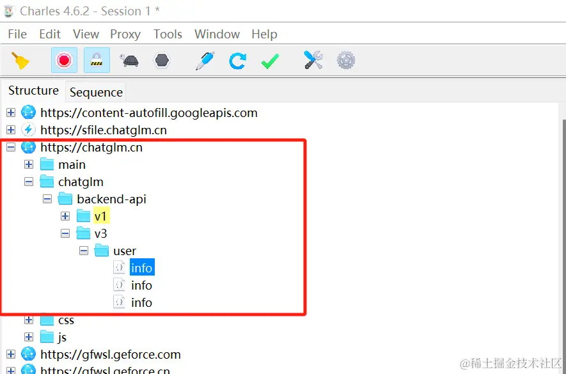
Task: Open the File menu
Action: (17, 34)
